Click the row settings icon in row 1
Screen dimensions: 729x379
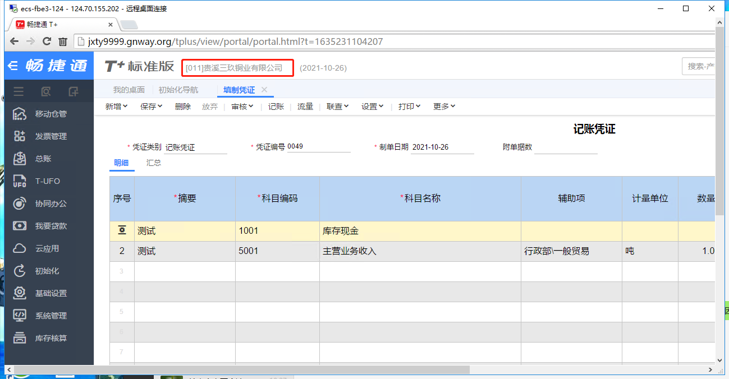(122, 230)
